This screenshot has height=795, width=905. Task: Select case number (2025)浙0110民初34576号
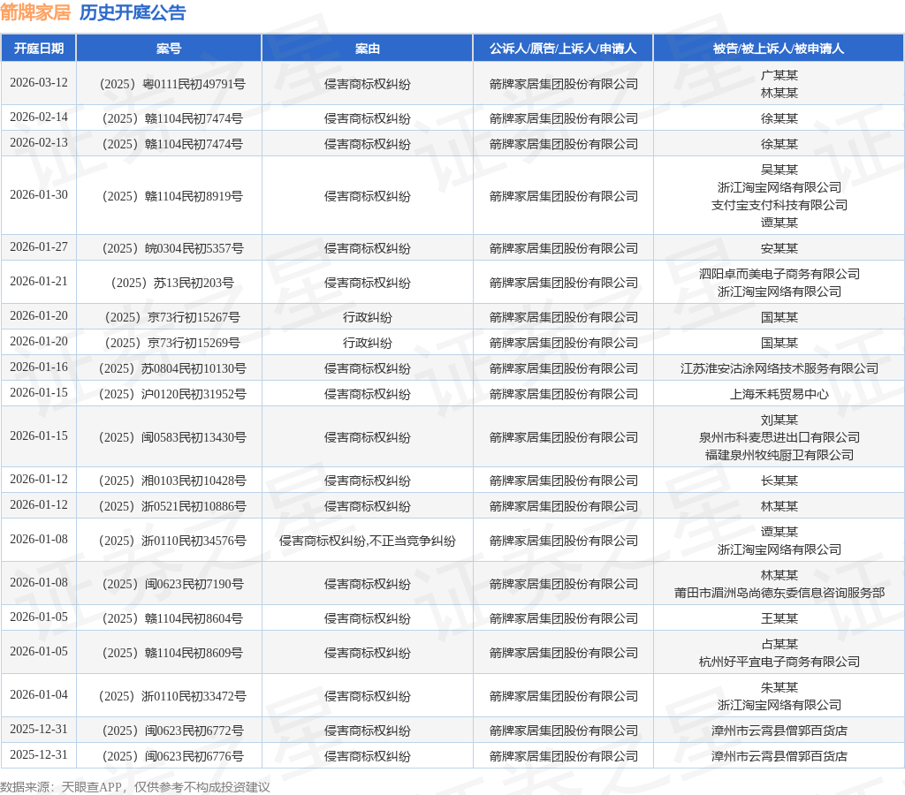coord(172,541)
